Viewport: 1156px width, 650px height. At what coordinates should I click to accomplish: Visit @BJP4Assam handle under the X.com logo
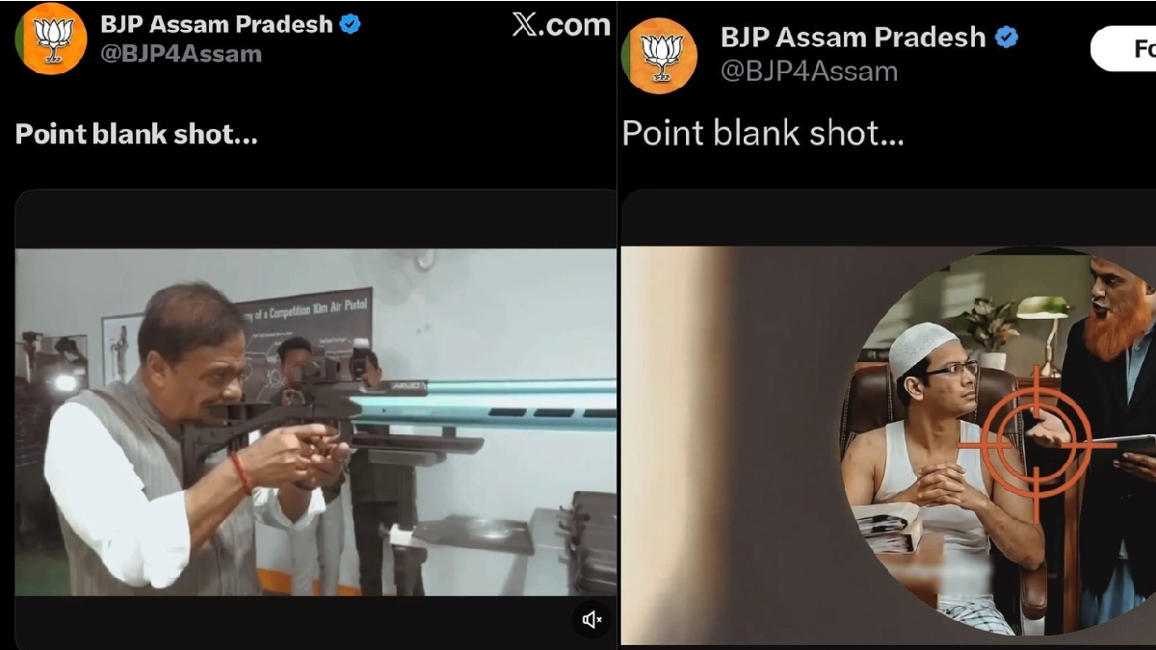pos(181,54)
